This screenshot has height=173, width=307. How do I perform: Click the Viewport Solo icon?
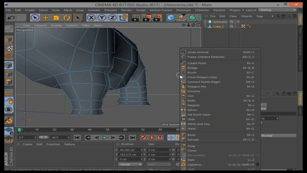9,110
